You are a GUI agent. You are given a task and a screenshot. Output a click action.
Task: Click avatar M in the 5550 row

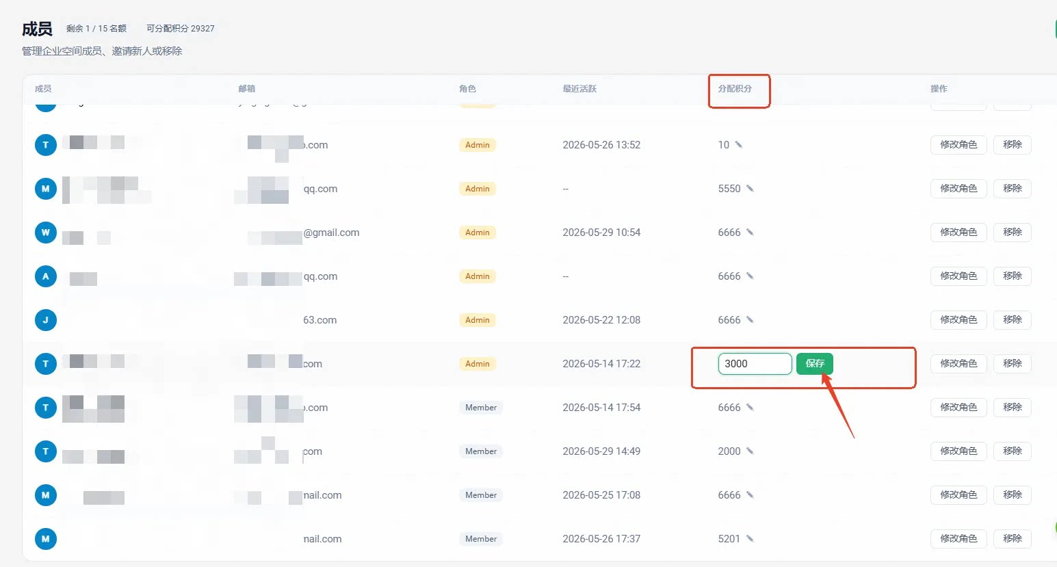pyautogui.click(x=46, y=189)
